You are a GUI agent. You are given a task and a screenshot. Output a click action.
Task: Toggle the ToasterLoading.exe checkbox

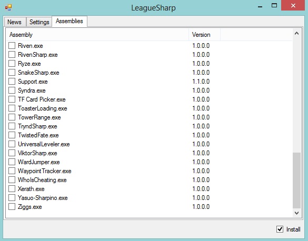(12, 108)
